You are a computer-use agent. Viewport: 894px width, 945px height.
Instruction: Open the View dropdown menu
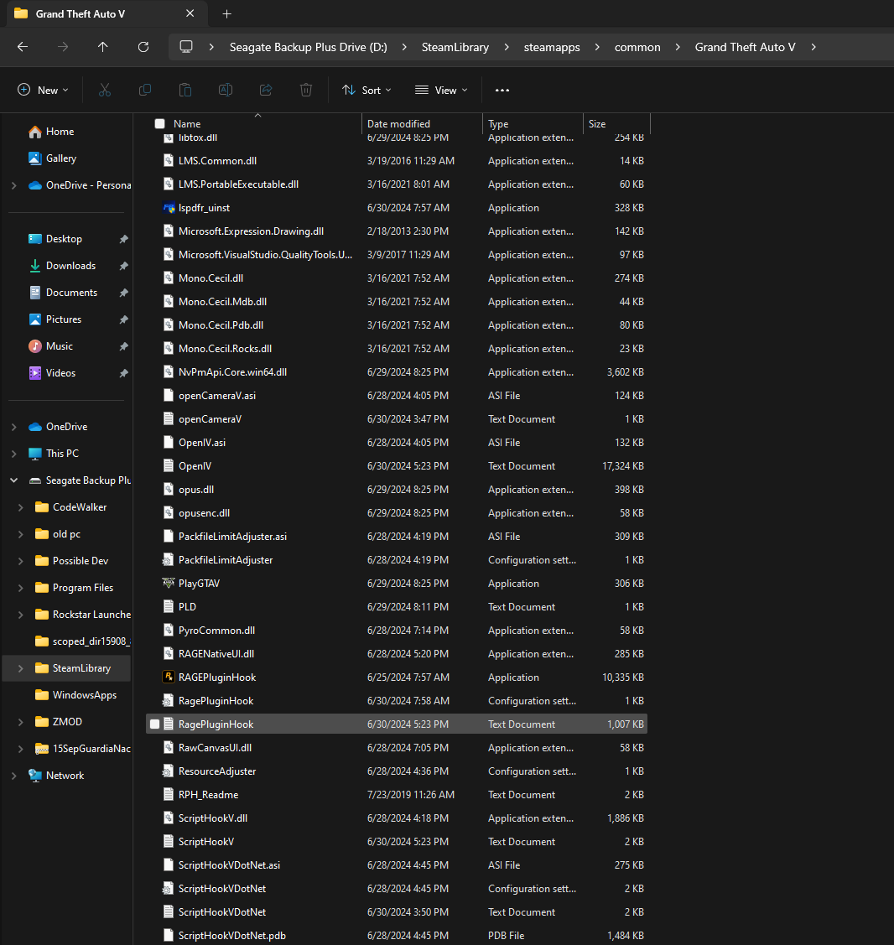(441, 90)
